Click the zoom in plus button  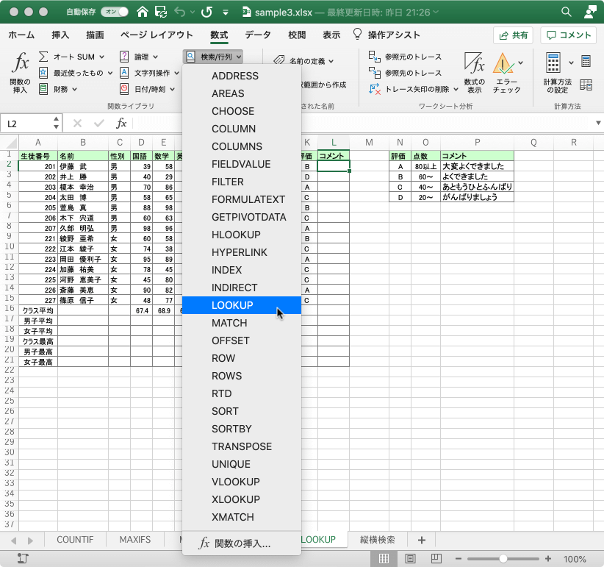coord(548,558)
